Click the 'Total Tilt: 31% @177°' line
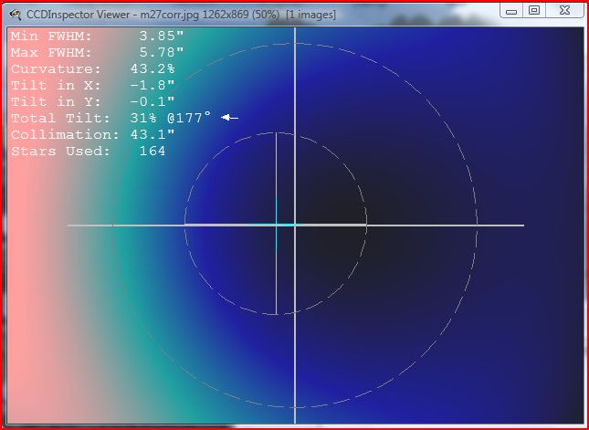589x430 pixels. point(111,119)
